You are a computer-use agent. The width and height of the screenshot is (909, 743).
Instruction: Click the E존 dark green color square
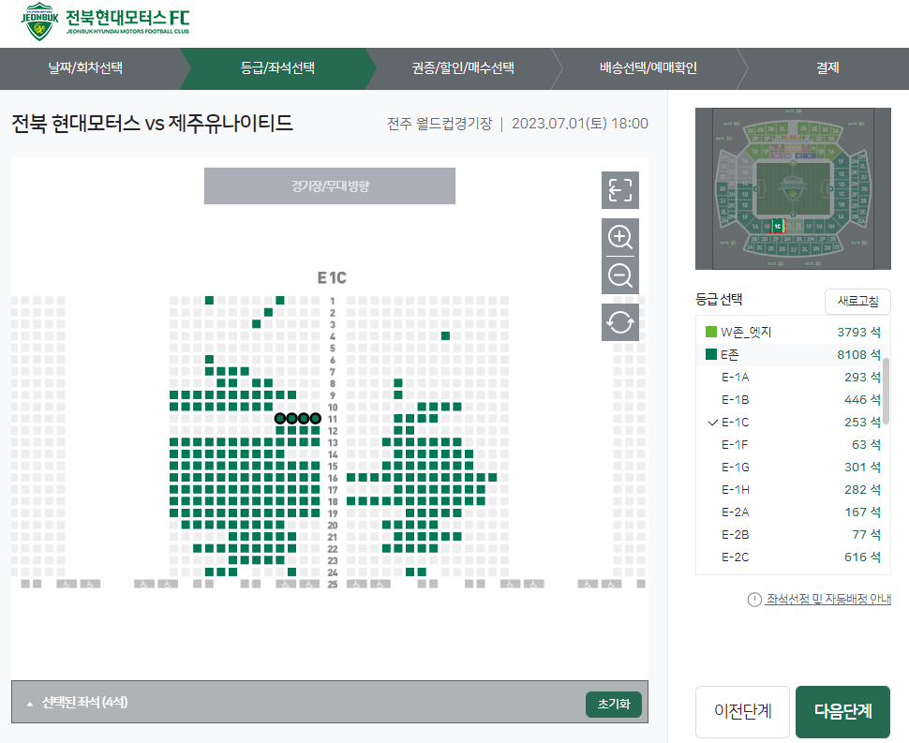tap(710, 354)
